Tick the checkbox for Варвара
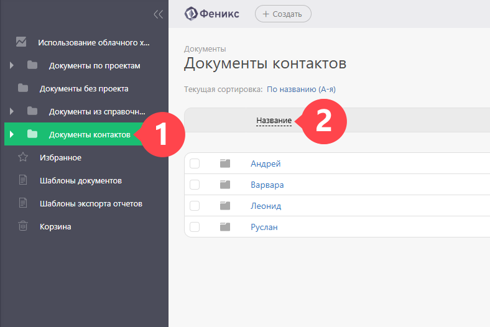The height and width of the screenshot is (327, 490). 195,185
